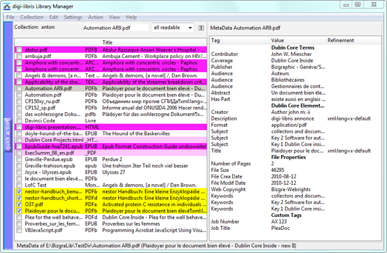
Task: Check the box for Joyce - Ulysses.epub
Action: [x=19, y=172]
